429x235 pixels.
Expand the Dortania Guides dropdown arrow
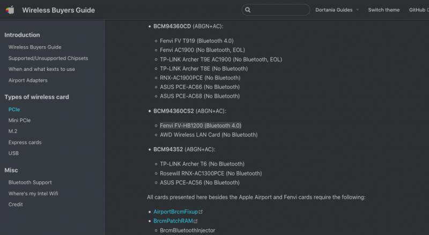[x=357, y=10]
